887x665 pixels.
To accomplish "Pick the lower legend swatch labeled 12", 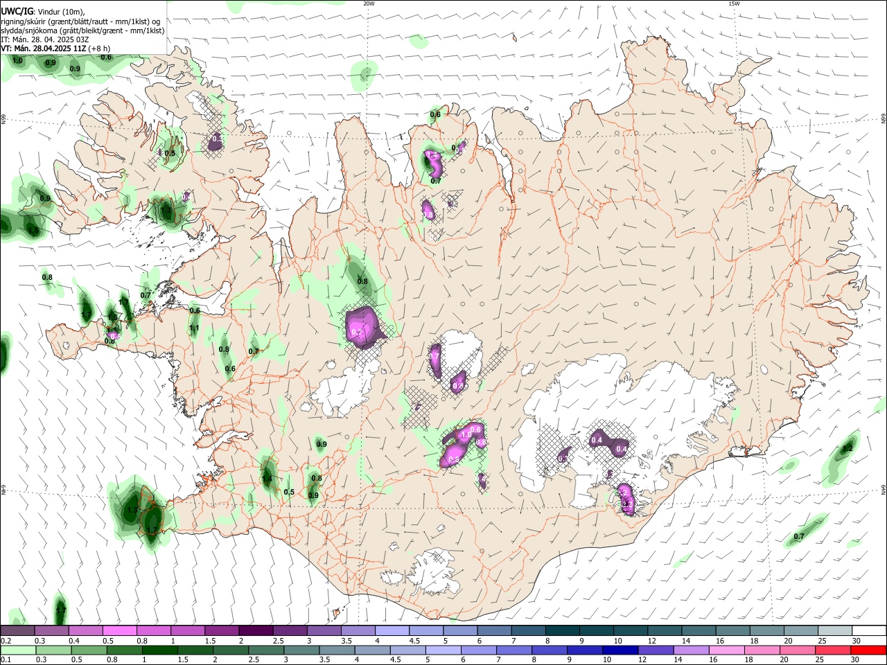I will click(x=656, y=650).
